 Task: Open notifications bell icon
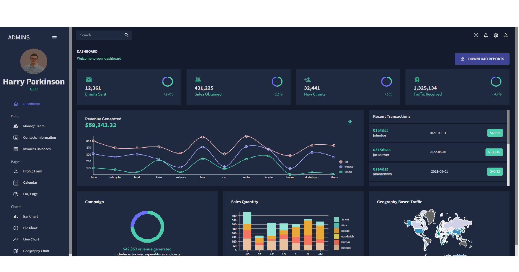(x=486, y=35)
